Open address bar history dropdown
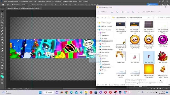Image resolution: width=170 pixels, height=95 pixels. click(149, 17)
